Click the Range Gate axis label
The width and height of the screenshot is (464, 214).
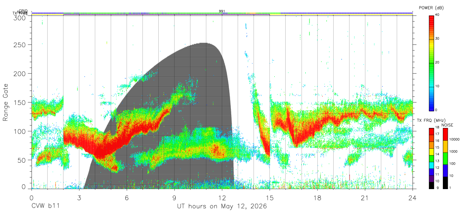[x=6, y=103]
